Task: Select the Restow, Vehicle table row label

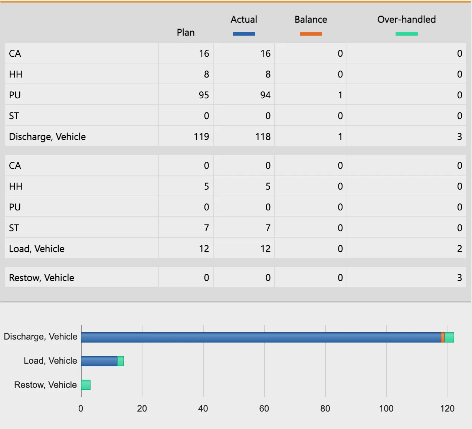Action: (42, 278)
